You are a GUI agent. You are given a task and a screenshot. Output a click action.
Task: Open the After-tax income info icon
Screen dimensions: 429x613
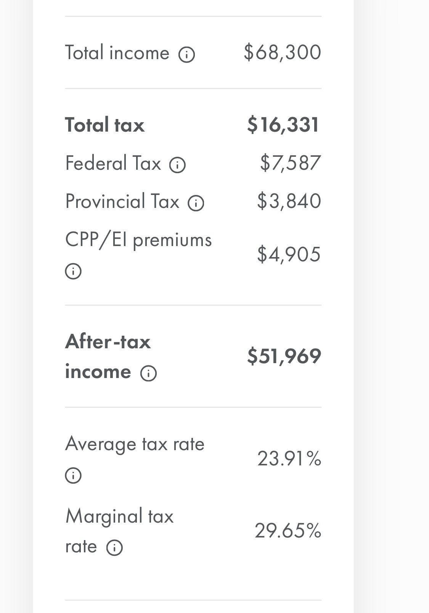point(148,373)
